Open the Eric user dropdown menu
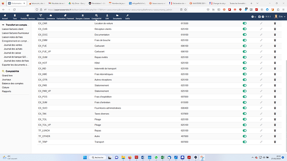This screenshot has width=287, height=161. (x=280, y=17)
